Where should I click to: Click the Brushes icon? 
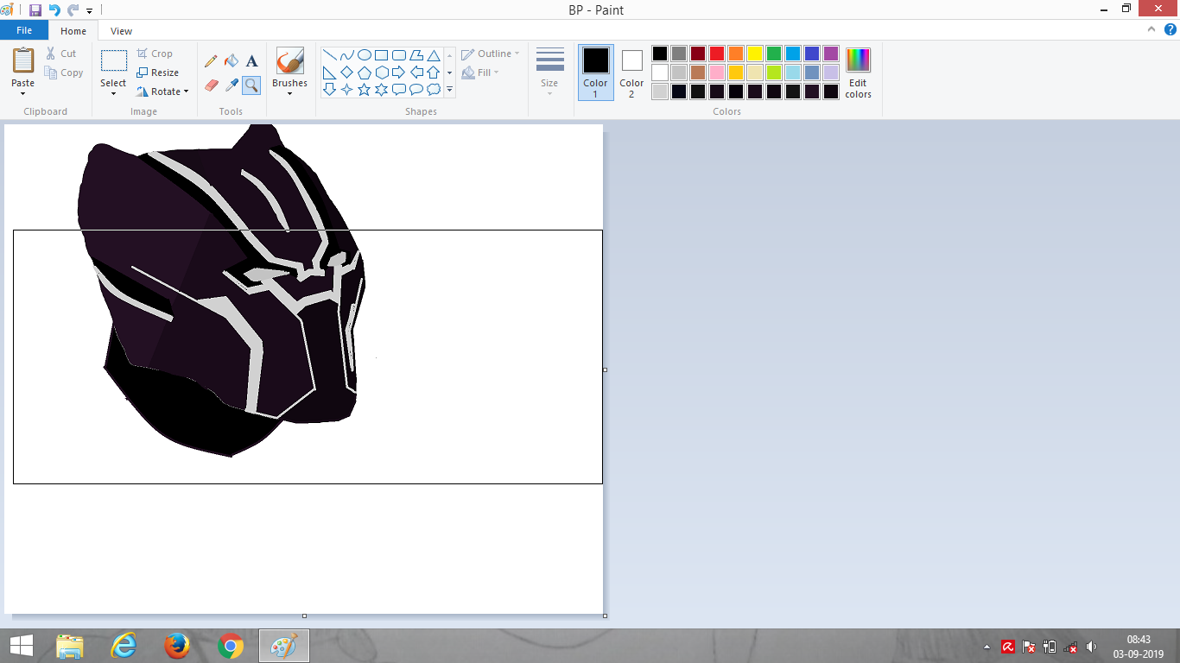[x=289, y=61]
